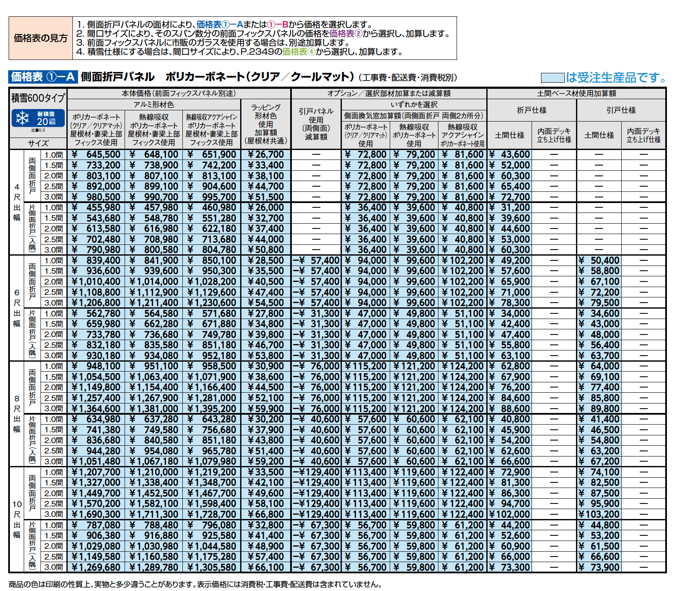This screenshot has height=591, width=676.
Task: Click the 価格表の見方 heading box
Action: pos(41,38)
